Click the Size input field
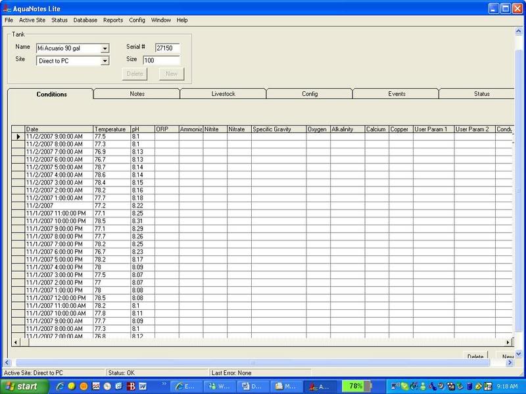This screenshot has height=394, width=526. [x=161, y=60]
